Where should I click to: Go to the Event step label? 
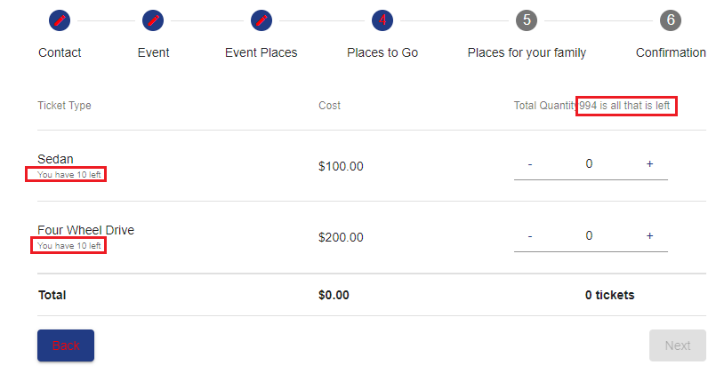coord(153,52)
